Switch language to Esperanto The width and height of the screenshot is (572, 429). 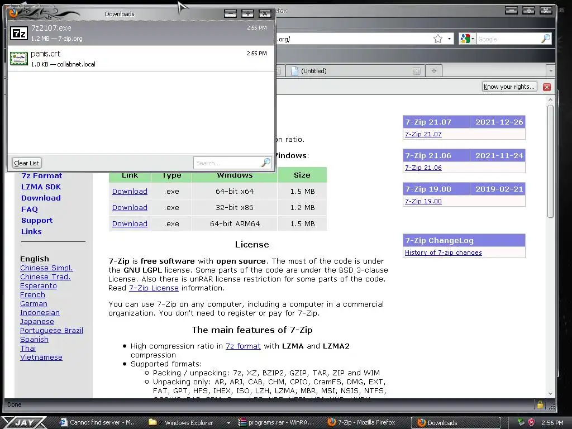(39, 285)
